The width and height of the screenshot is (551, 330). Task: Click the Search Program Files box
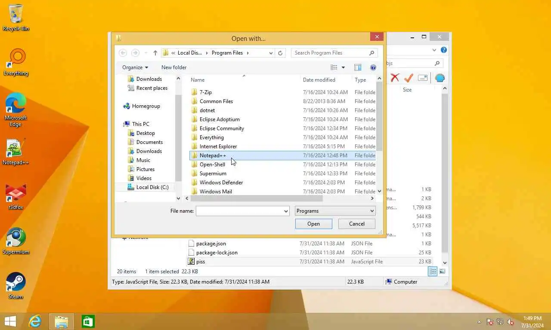pyautogui.click(x=334, y=53)
